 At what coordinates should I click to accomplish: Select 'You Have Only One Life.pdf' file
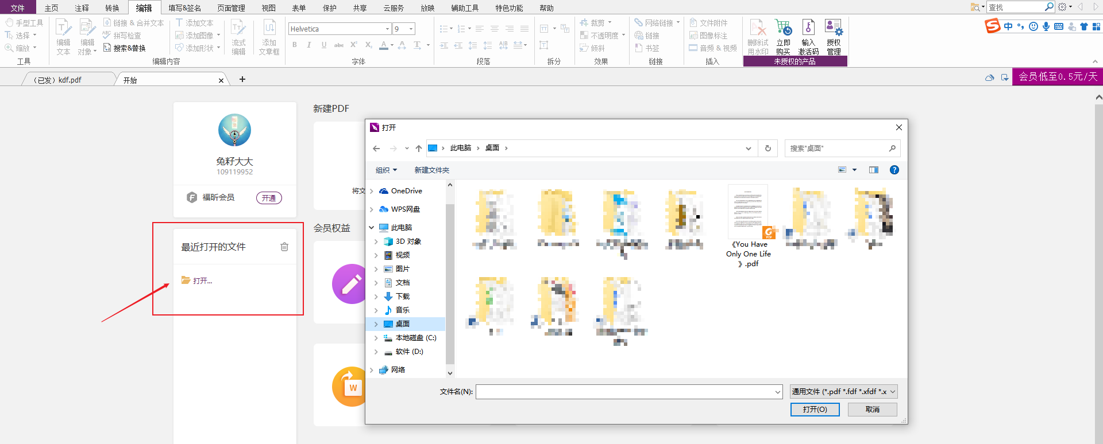point(749,226)
